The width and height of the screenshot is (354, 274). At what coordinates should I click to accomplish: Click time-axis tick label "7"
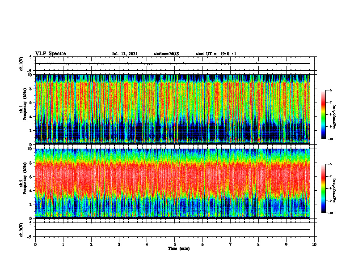[x=231, y=244]
